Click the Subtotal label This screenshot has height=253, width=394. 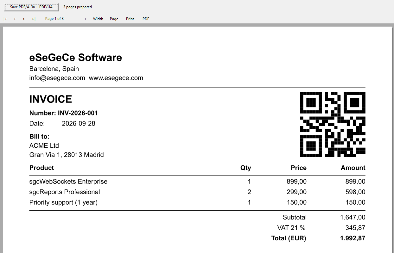tap(295, 217)
